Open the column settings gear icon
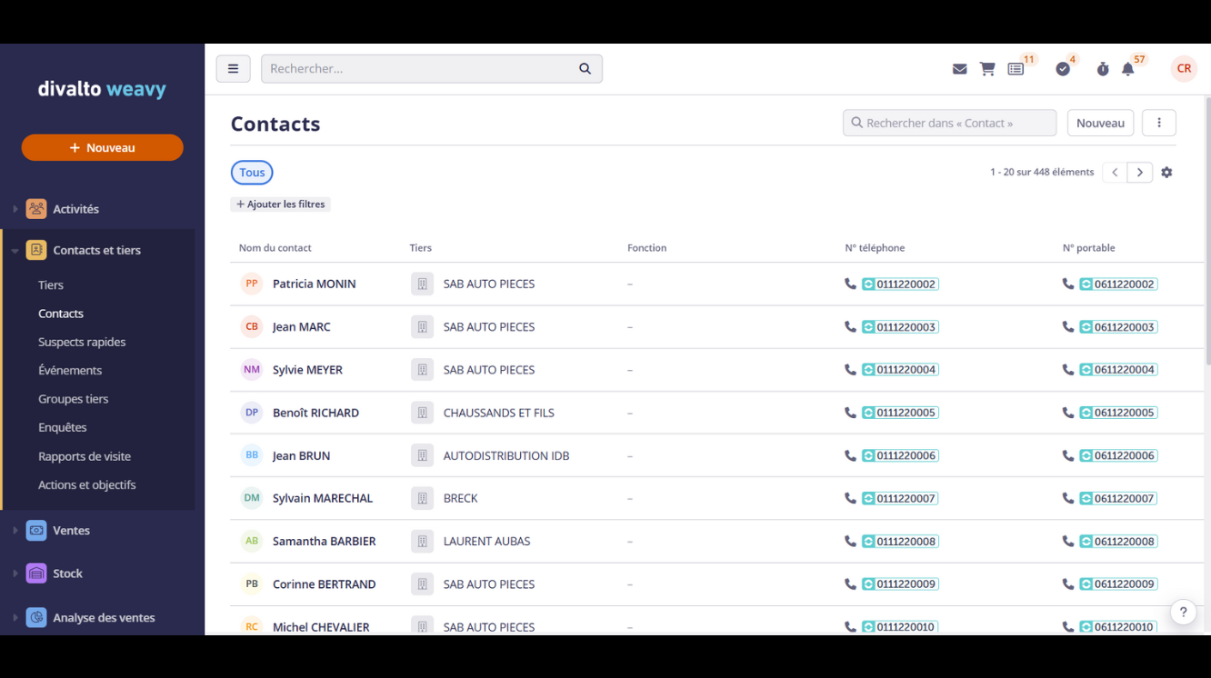This screenshot has width=1211, height=678. click(1167, 172)
